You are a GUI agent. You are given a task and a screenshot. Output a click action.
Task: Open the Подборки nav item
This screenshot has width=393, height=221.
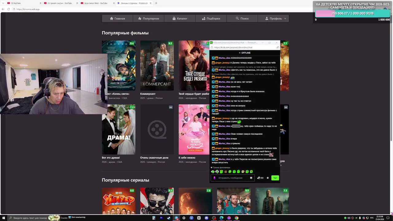pos(211,18)
